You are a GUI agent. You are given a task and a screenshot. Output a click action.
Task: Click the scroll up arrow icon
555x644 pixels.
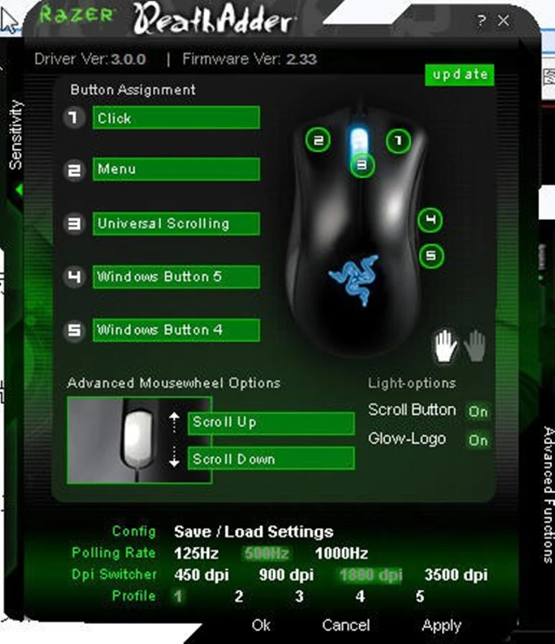(x=174, y=422)
